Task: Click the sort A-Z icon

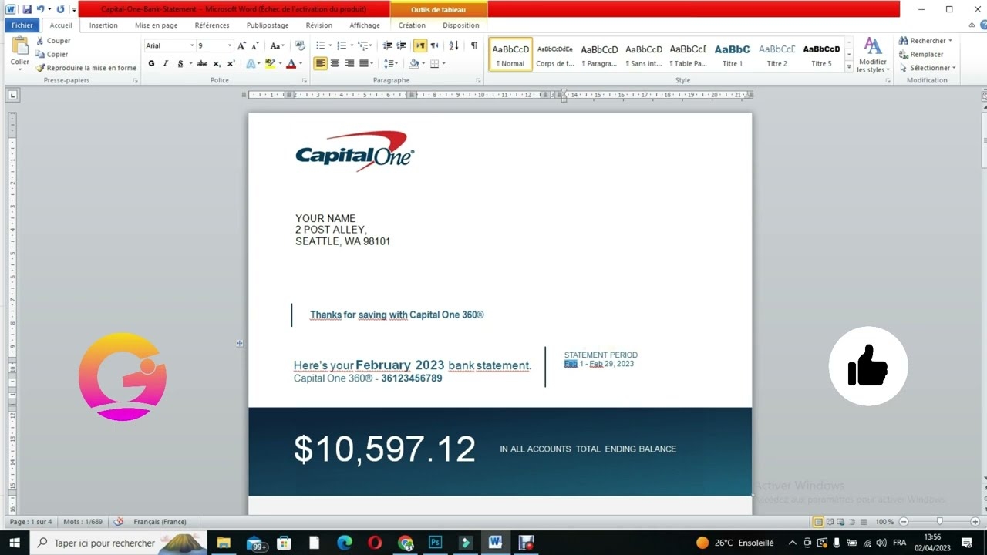Action: [x=453, y=46]
